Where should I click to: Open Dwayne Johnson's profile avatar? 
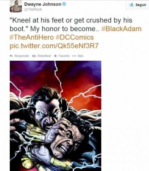(16, 6)
